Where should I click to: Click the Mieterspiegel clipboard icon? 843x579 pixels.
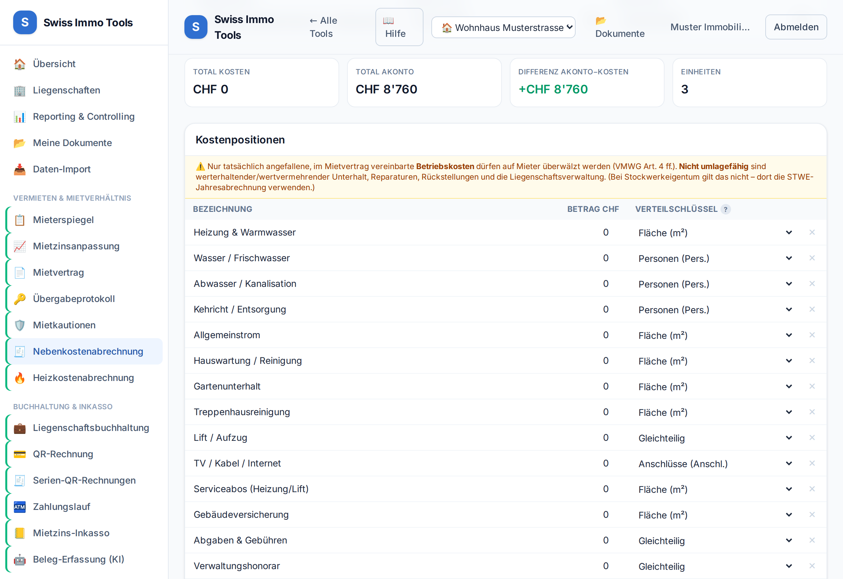click(20, 220)
